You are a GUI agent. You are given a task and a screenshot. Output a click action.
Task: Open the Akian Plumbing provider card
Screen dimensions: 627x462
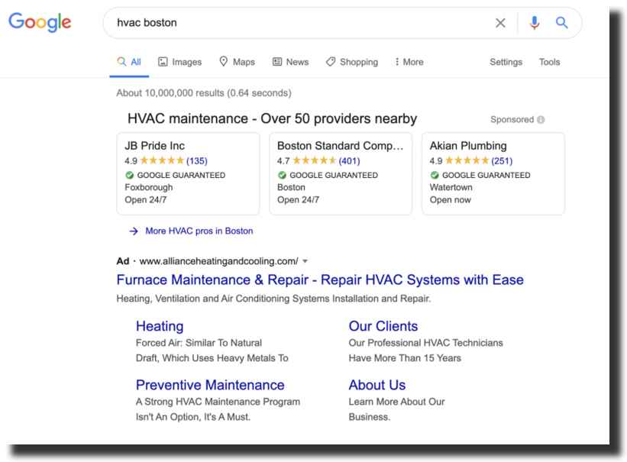[x=493, y=173]
